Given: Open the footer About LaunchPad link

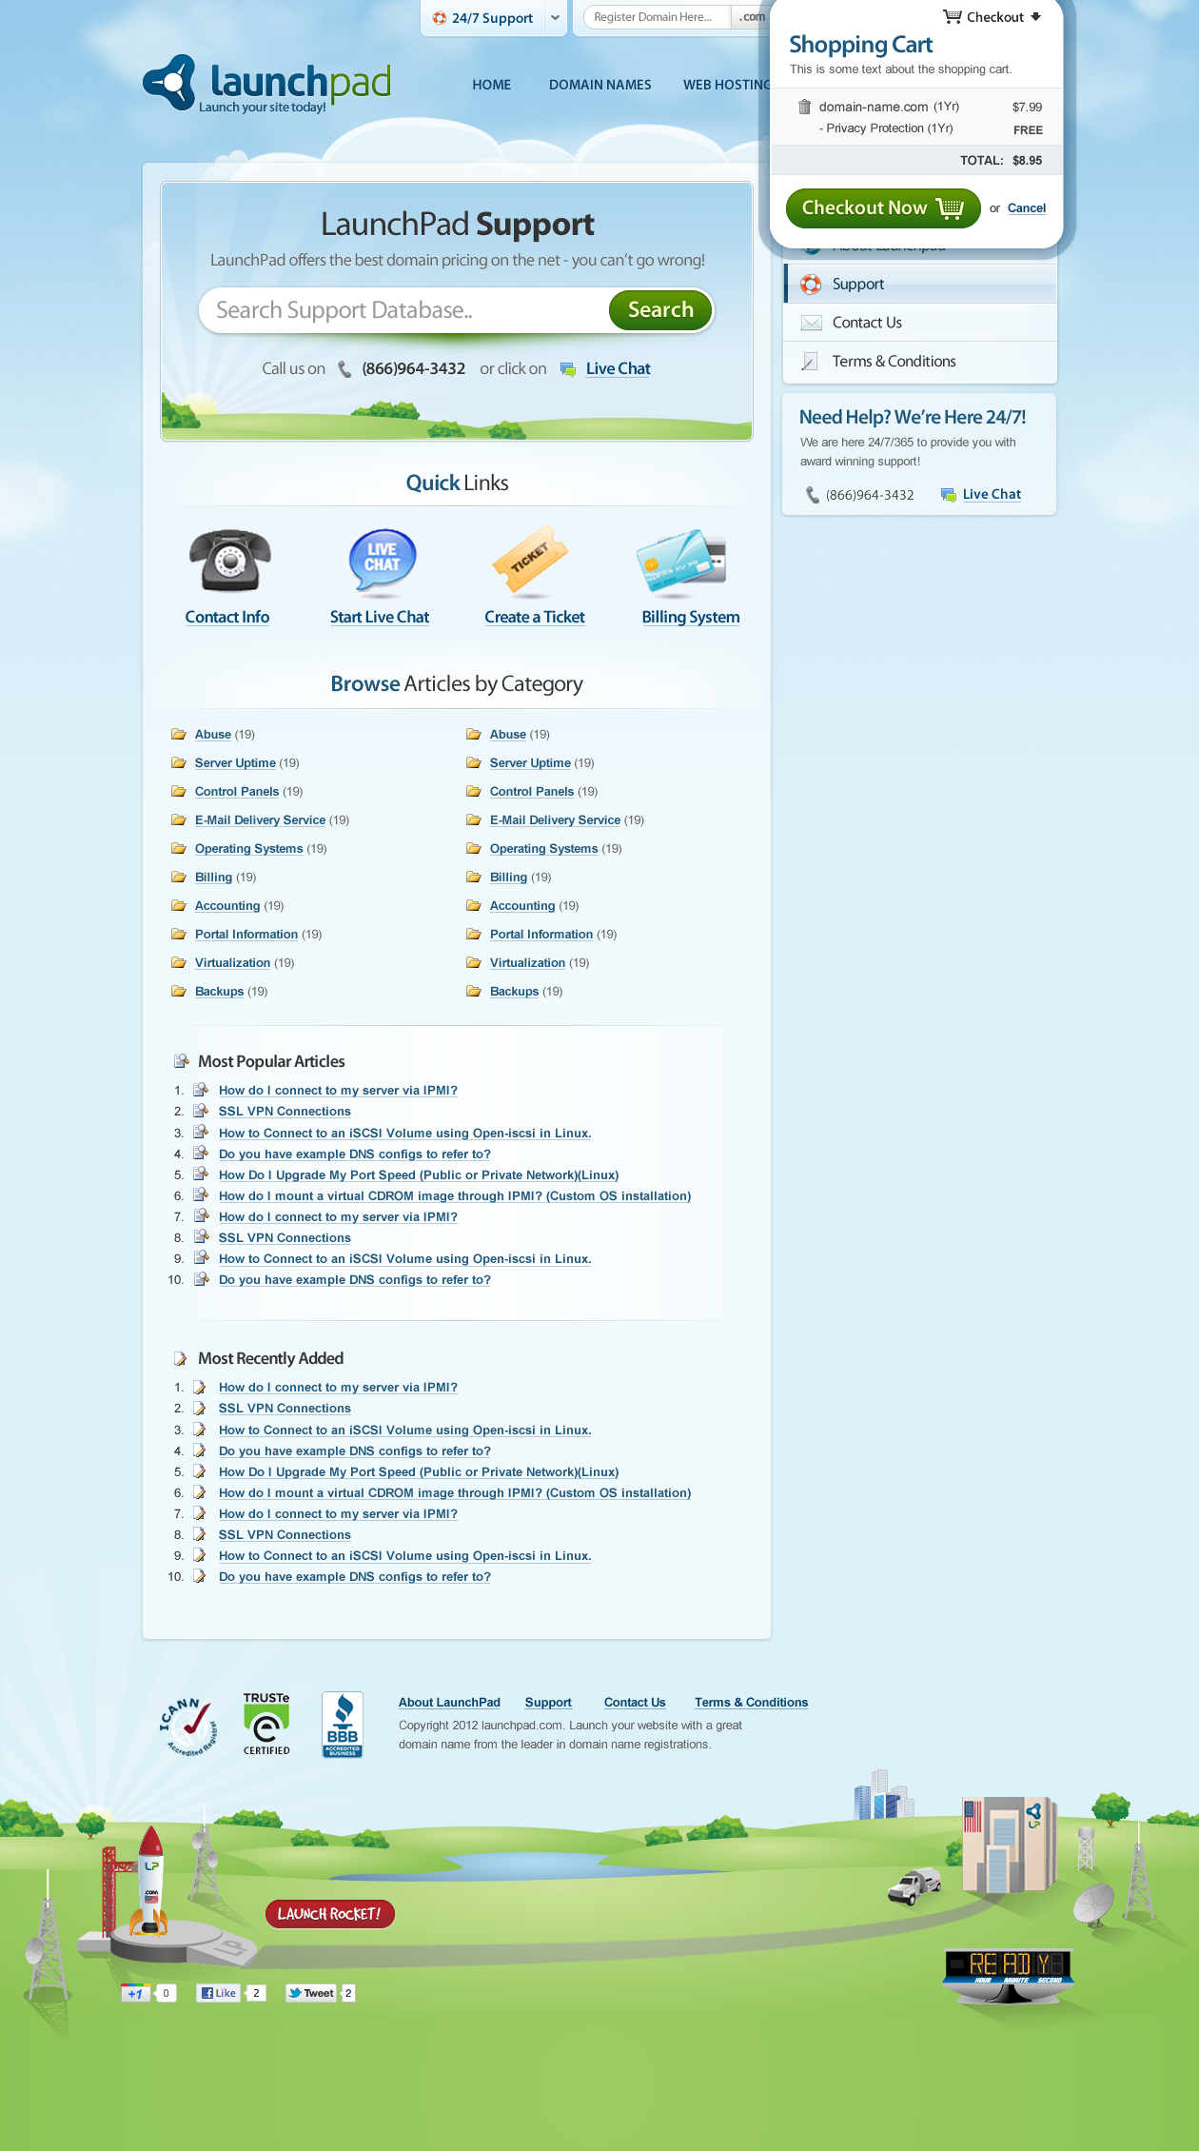Looking at the screenshot, I should pyautogui.click(x=449, y=1703).
